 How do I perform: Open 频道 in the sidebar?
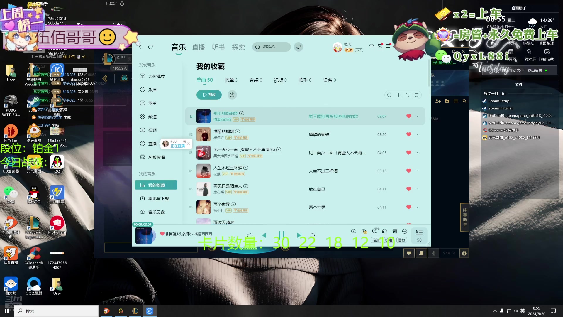point(156,117)
